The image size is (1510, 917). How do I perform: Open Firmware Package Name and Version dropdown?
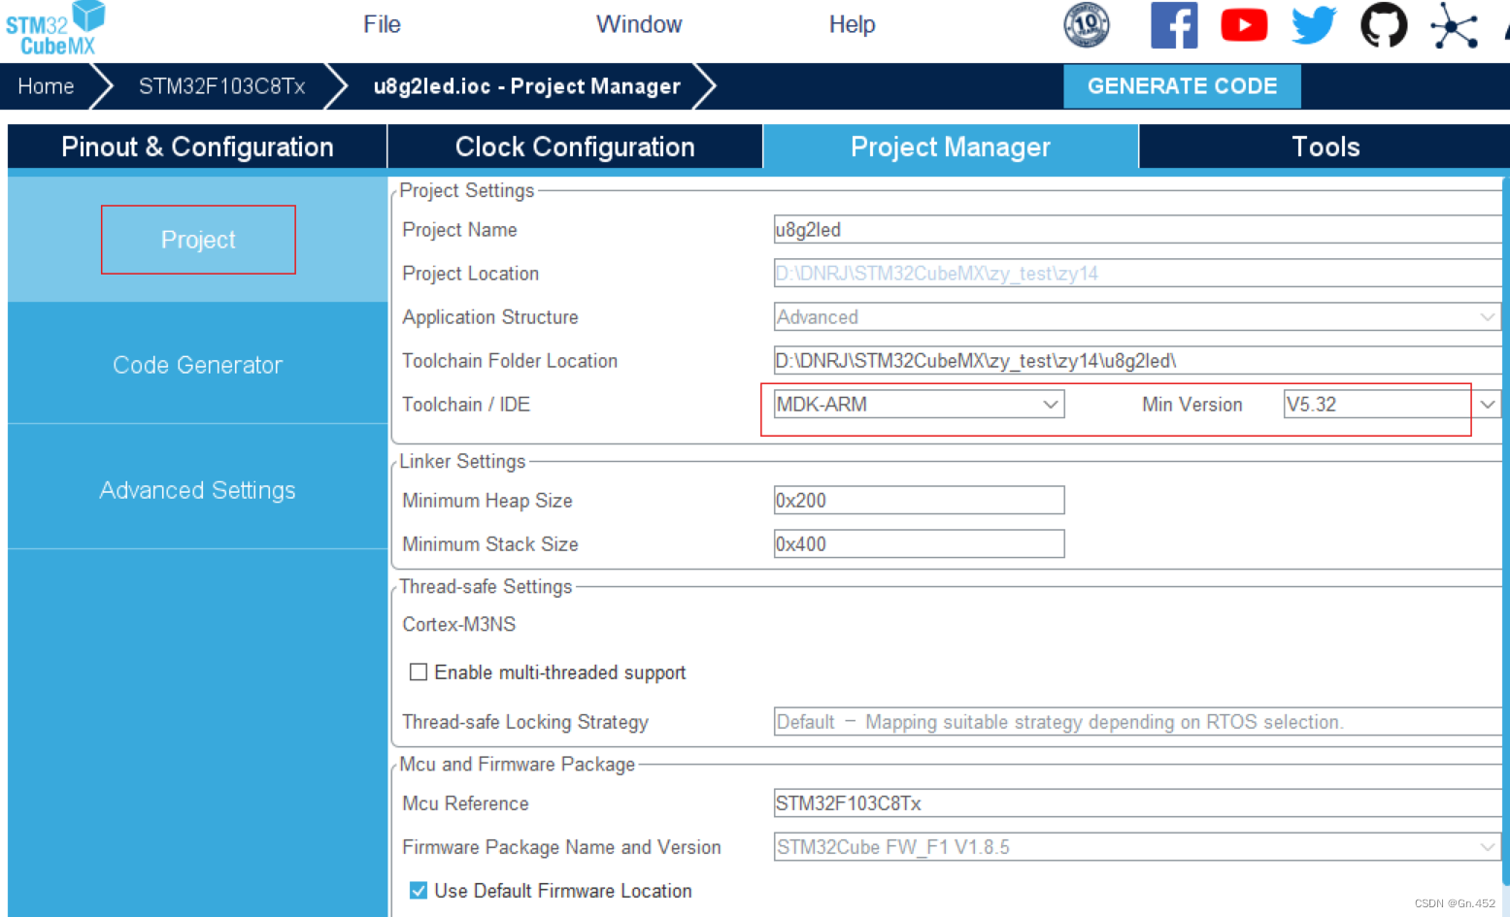click(x=1137, y=847)
